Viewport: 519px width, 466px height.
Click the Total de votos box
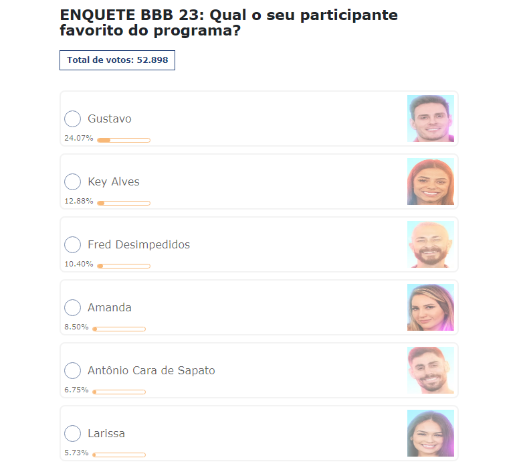coord(117,60)
